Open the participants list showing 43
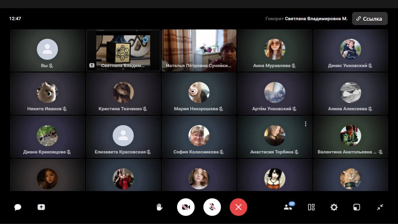This screenshot has height=224, width=398. pos(289,207)
